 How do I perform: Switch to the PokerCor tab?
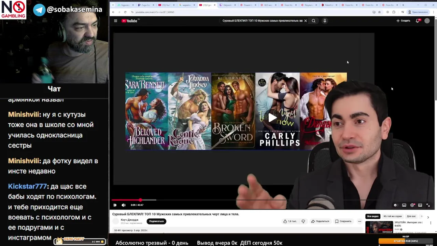tap(329, 5)
